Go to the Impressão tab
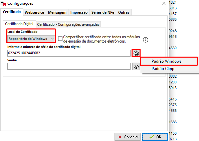Image resolution: width=199 pixels, height=141 pixels. tap(79, 12)
